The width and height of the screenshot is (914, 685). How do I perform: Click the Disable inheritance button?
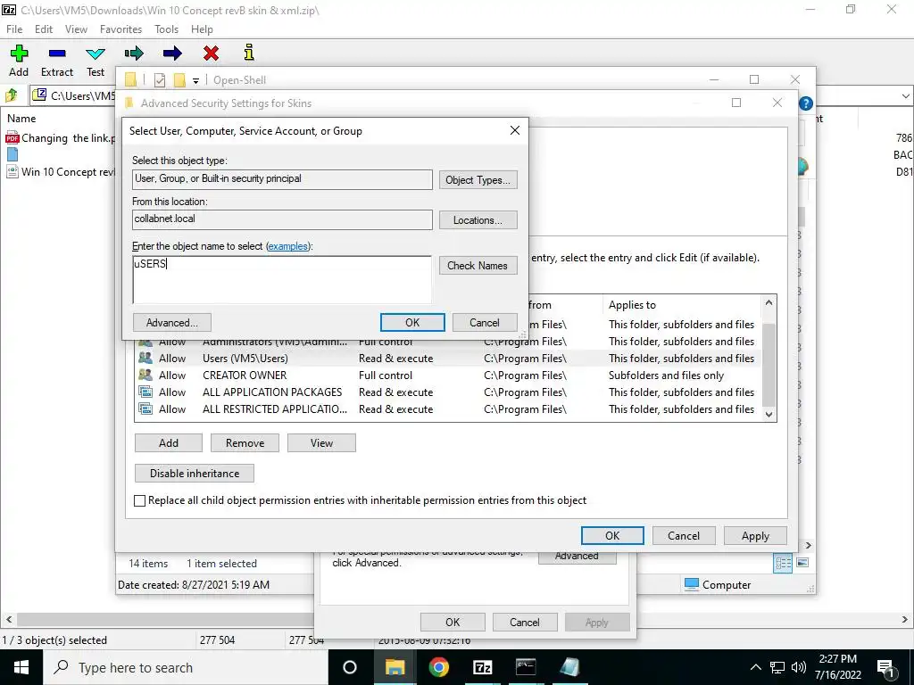point(194,474)
